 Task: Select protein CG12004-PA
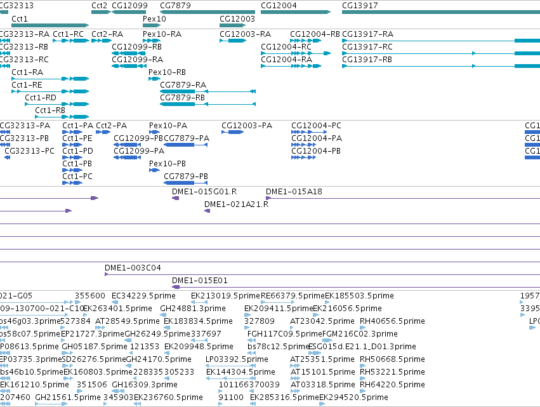click(x=304, y=145)
